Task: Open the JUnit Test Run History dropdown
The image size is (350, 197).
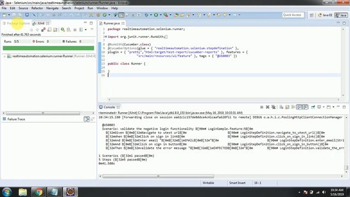Action: [85, 30]
